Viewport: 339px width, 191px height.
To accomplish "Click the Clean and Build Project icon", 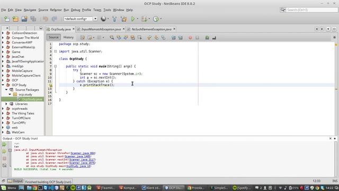I will tap(123, 19).
